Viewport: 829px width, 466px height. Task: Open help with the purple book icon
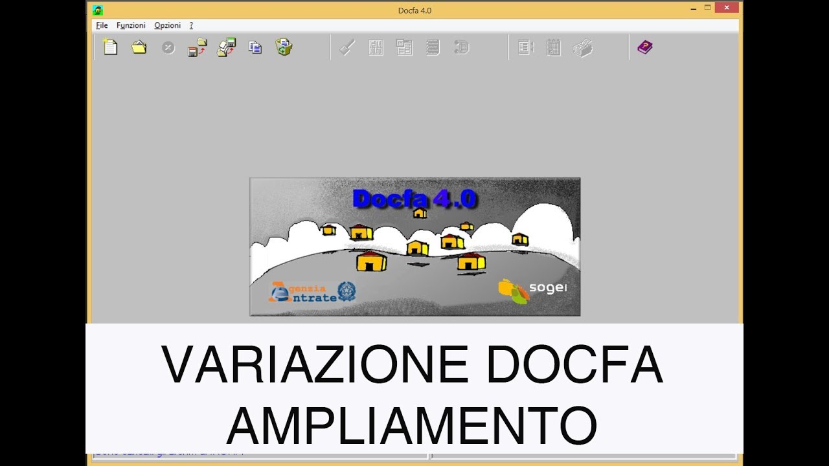(x=645, y=47)
